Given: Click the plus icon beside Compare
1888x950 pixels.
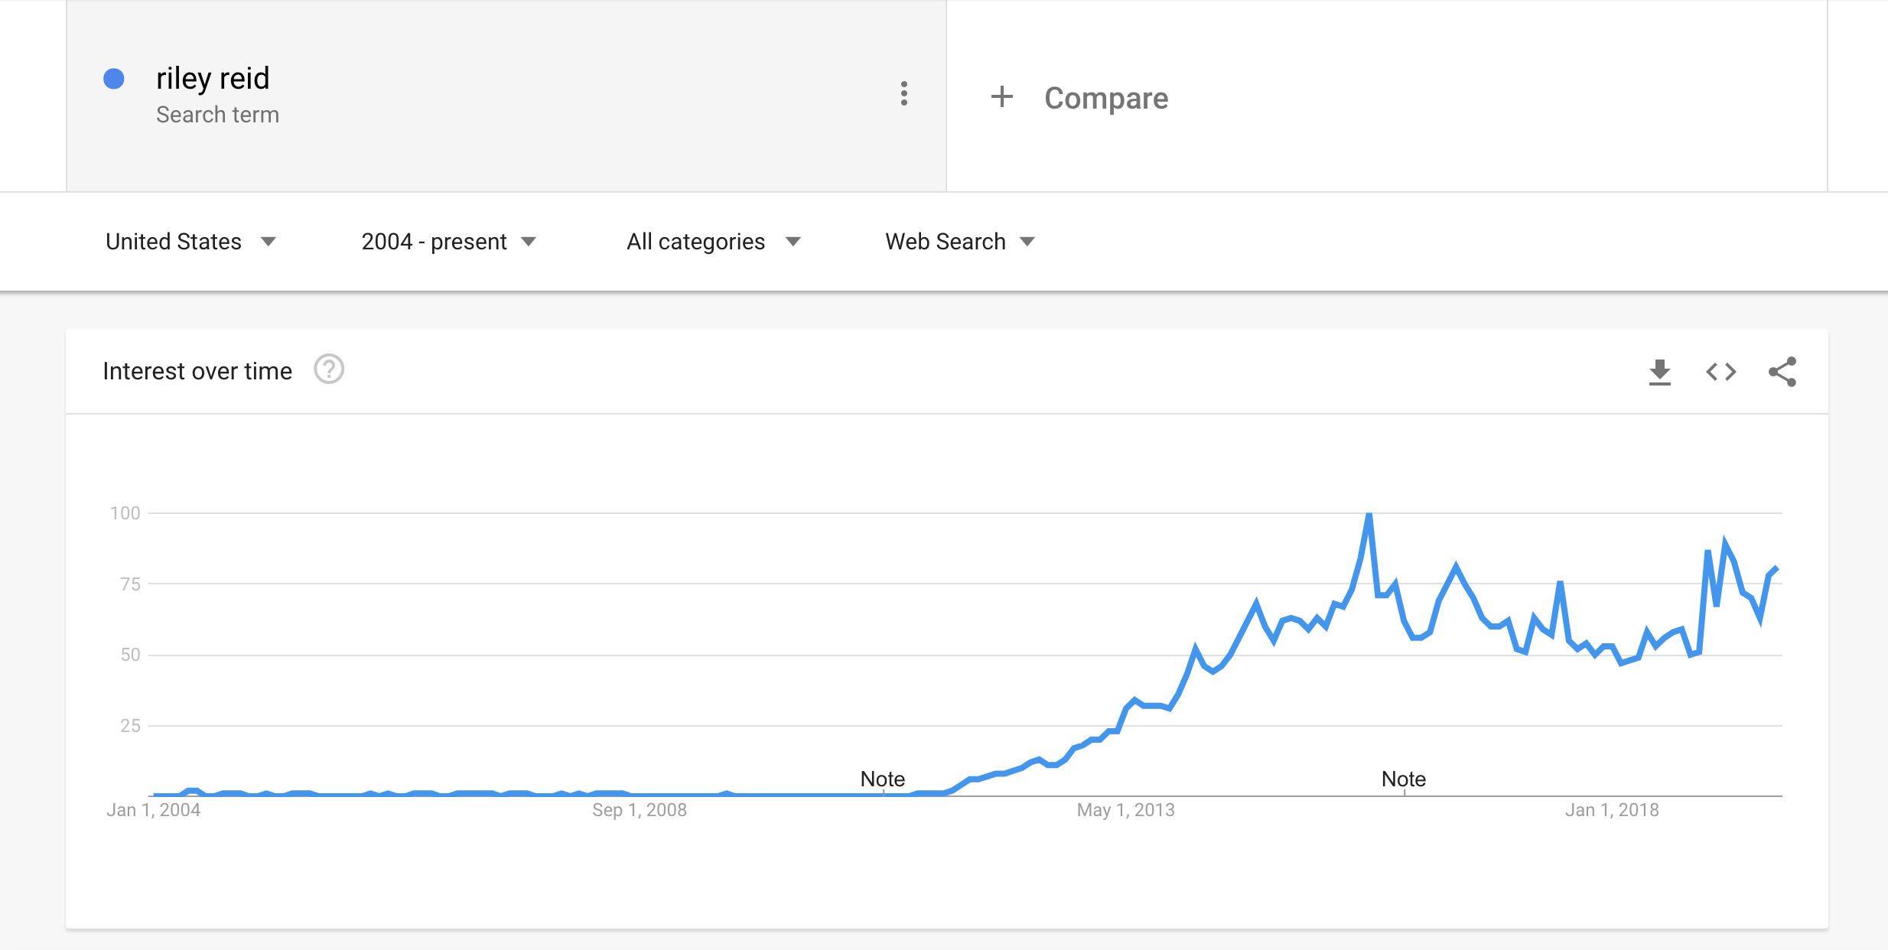Looking at the screenshot, I should click(1001, 97).
